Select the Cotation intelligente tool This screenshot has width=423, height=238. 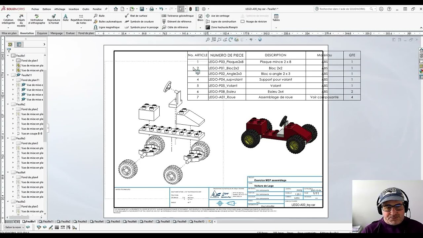click(8, 20)
